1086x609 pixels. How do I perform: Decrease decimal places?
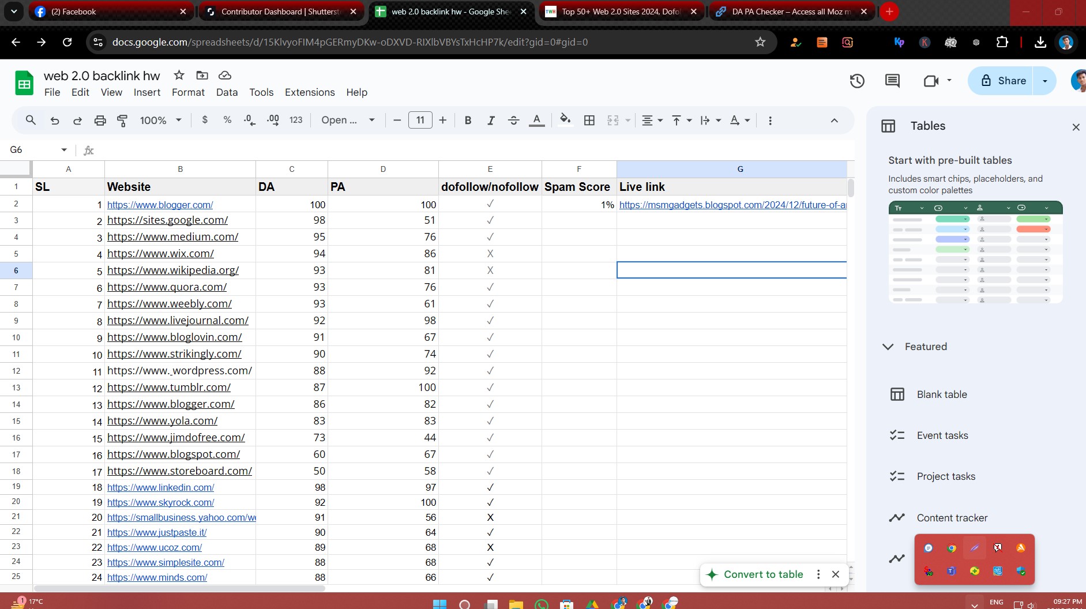click(x=250, y=120)
